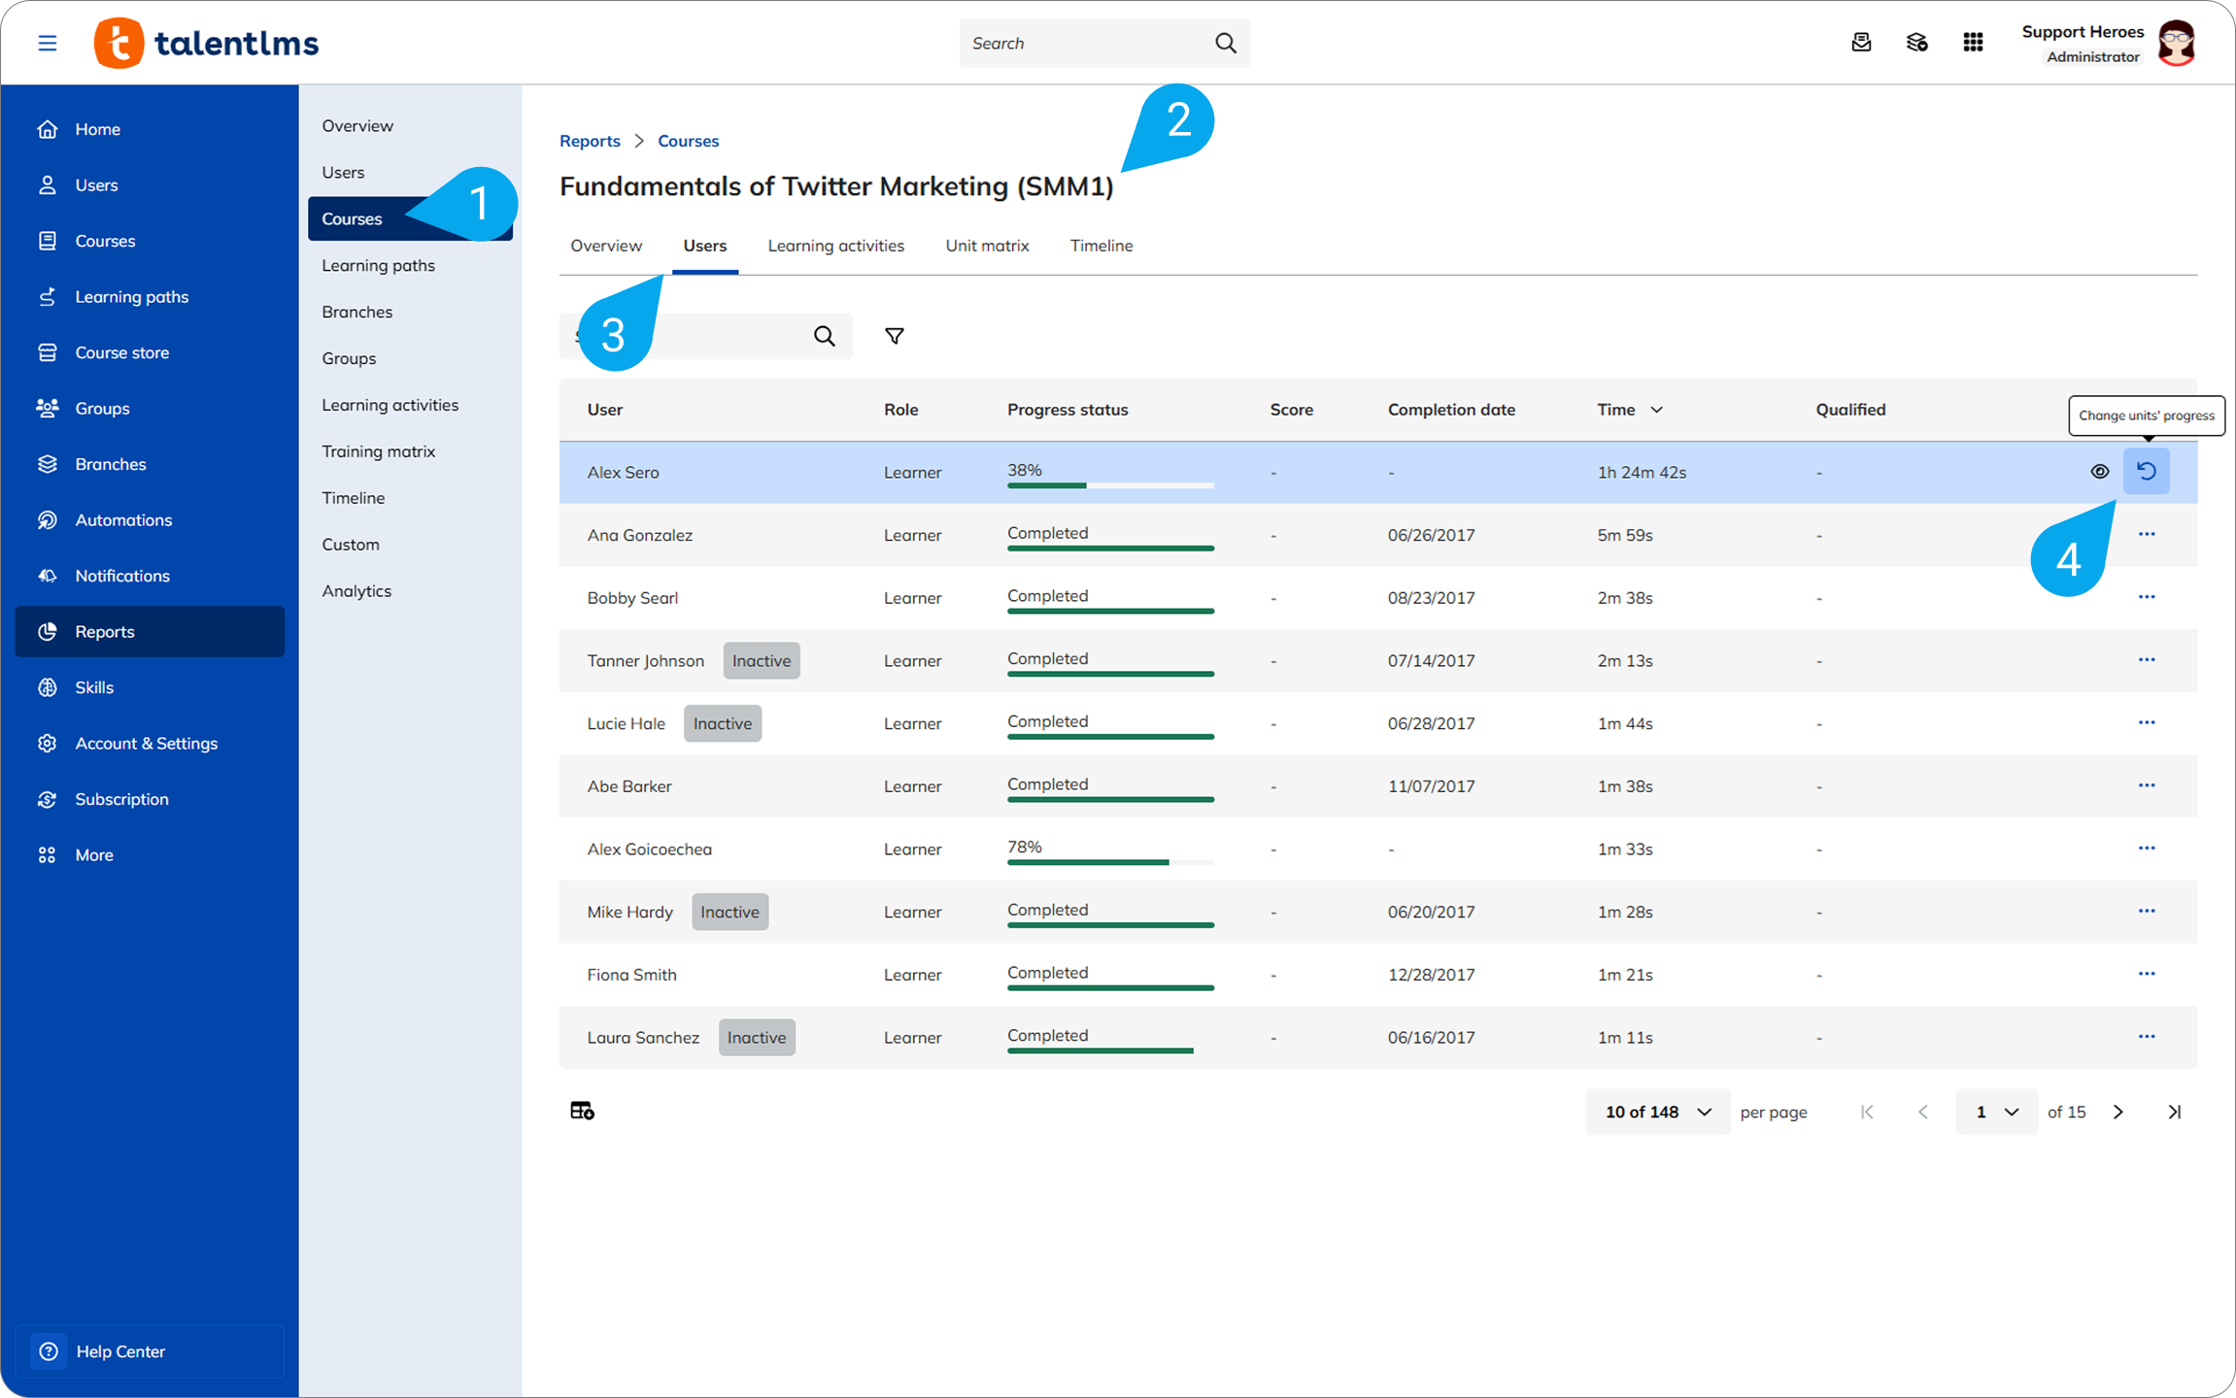Screen dimensions: 2236x1398
Task: Expand More in the sidebar
Action: 150,854
